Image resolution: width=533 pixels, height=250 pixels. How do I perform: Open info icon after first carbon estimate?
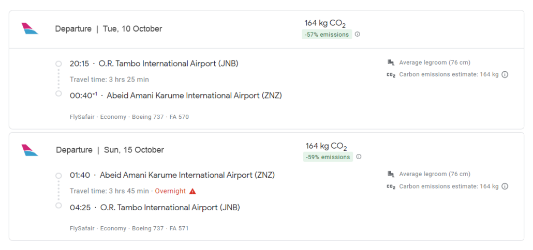point(505,74)
